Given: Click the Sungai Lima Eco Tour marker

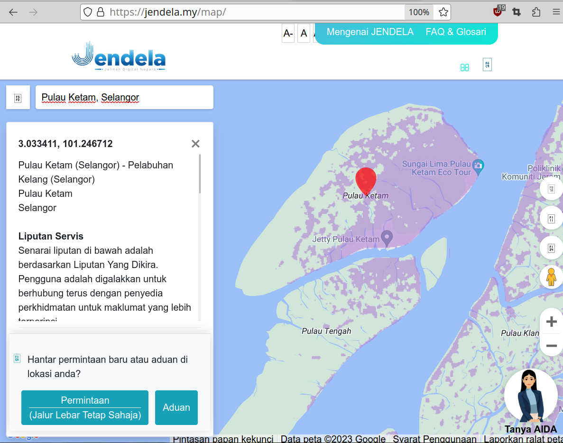Looking at the screenshot, I should tap(478, 166).
